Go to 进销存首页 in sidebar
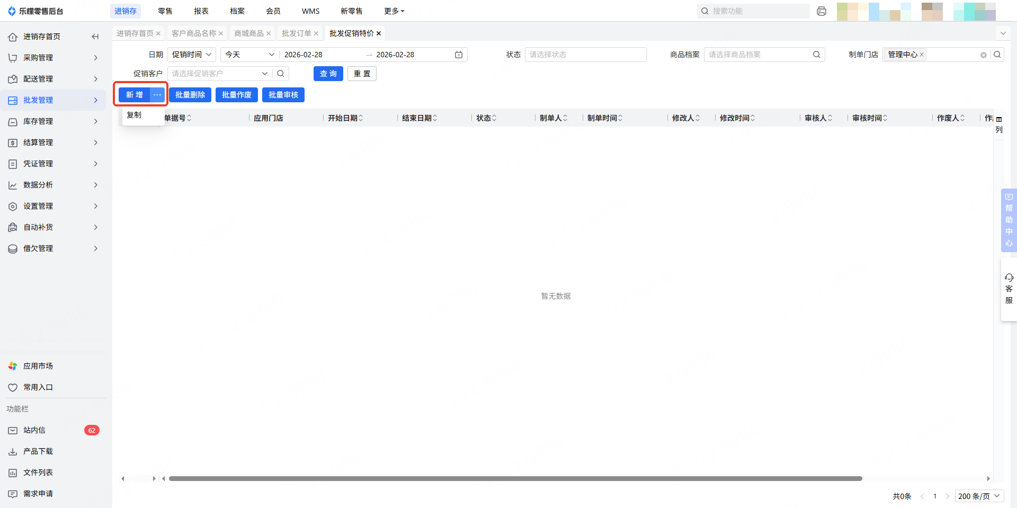Screen dimensions: 1017x508 tap(42, 37)
